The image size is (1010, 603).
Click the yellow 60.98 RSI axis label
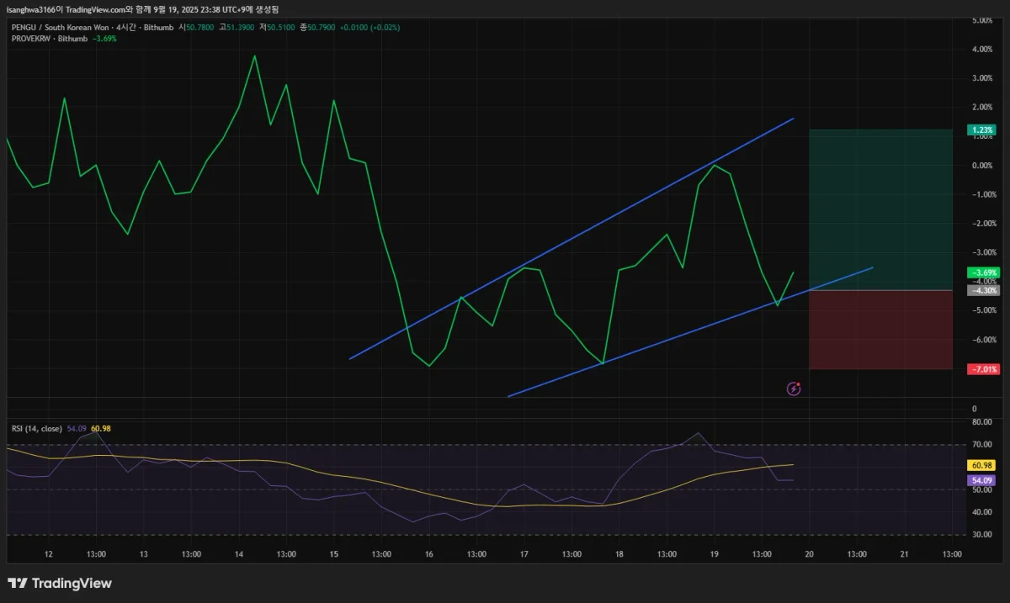(x=982, y=465)
